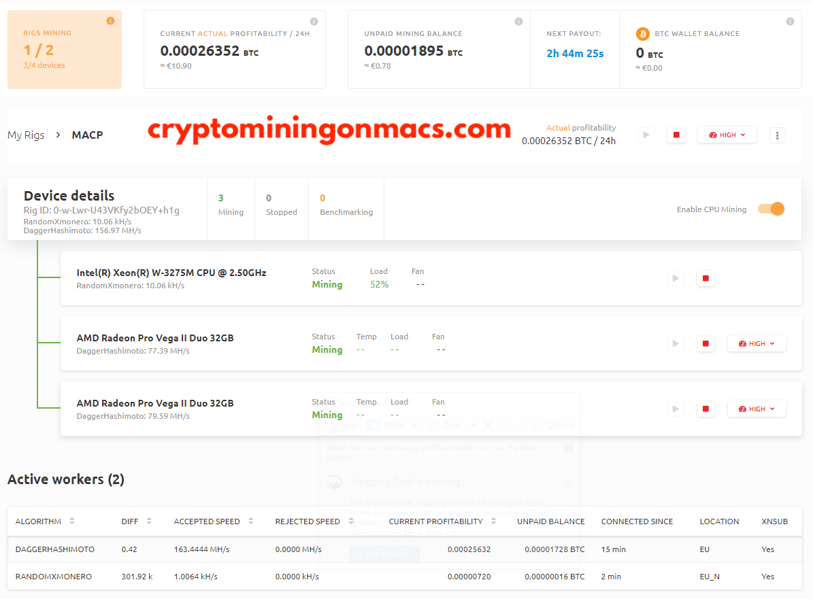Image resolution: width=813 pixels, height=599 pixels.
Task: Click the 0.00001895 BTC unpaid balance
Action: [413, 51]
